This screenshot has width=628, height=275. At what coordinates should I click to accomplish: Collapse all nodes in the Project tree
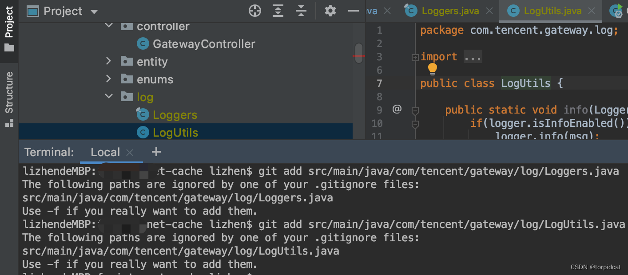[x=301, y=10]
